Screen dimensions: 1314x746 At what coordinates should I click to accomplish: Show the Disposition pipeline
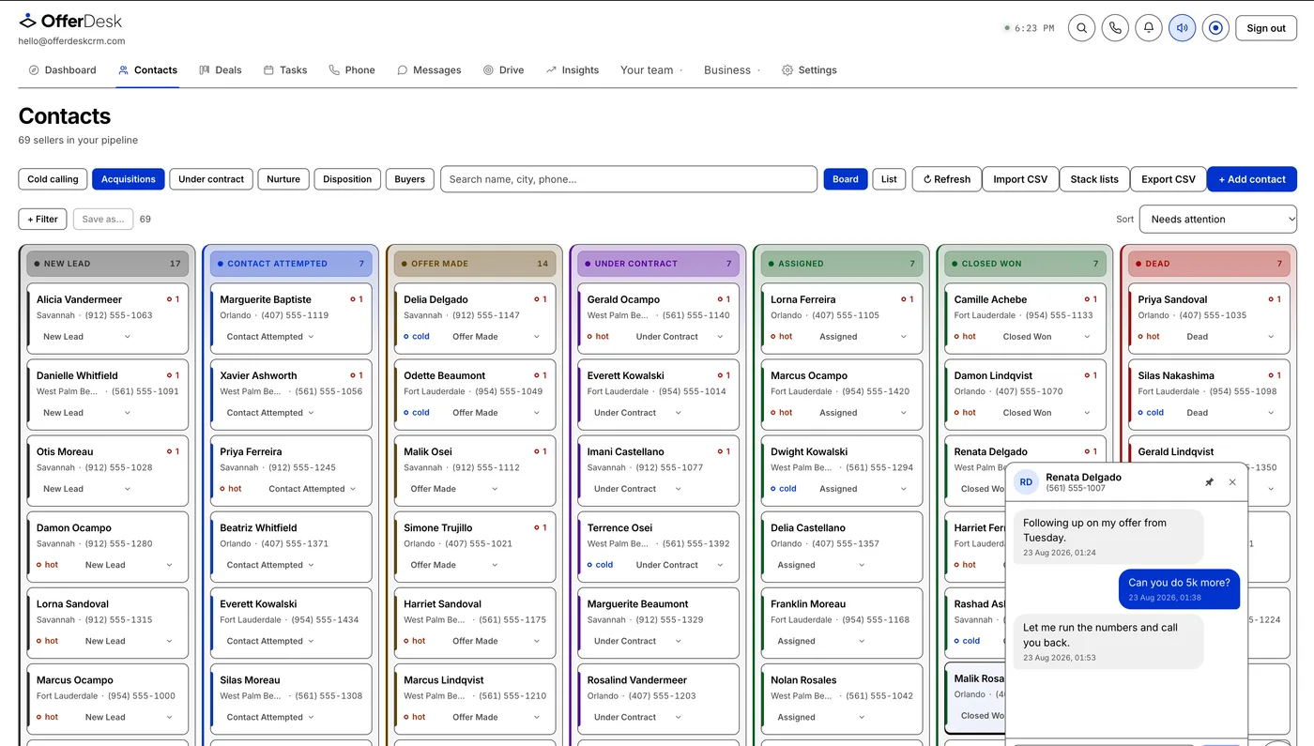(x=347, y=179)
